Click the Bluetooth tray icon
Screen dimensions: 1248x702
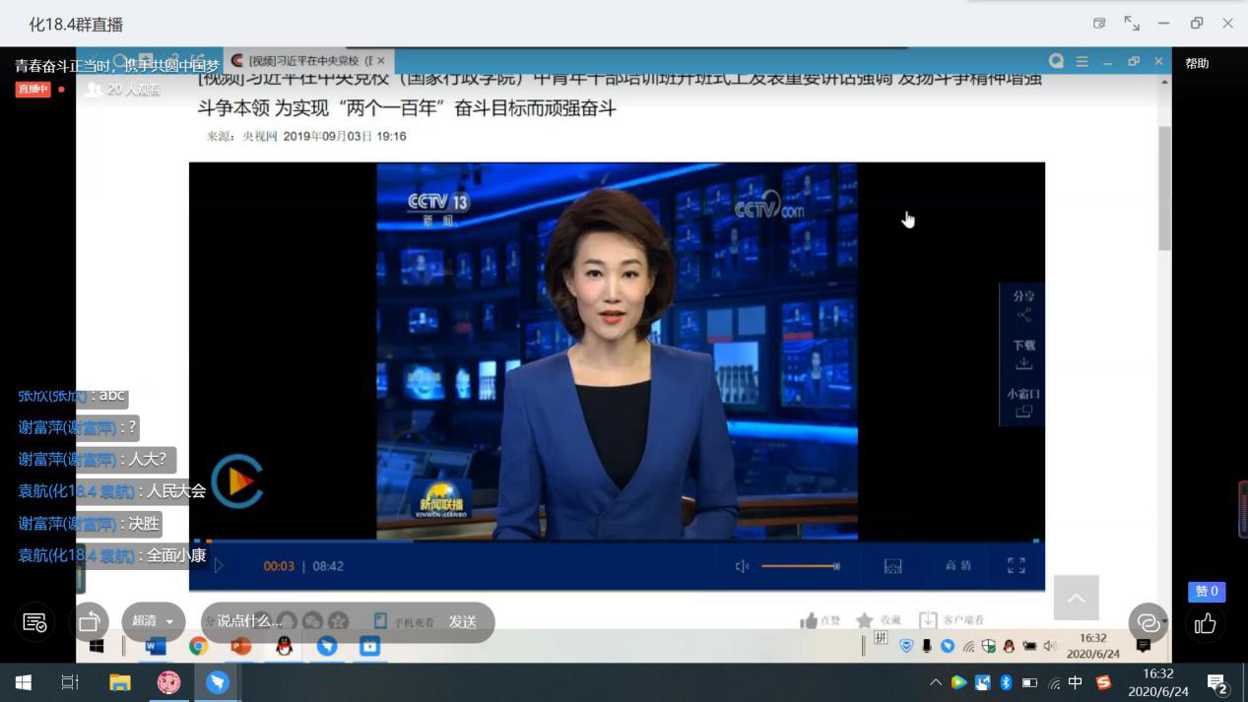pos(1006,682)
